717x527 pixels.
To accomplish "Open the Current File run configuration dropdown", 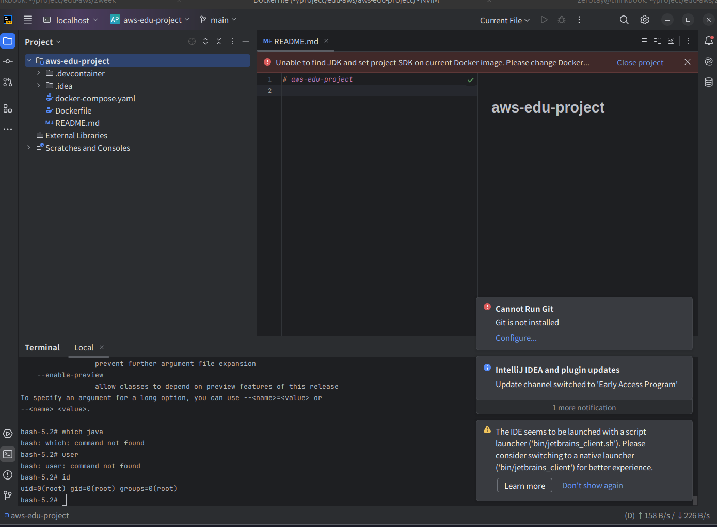I will point(504,20).
